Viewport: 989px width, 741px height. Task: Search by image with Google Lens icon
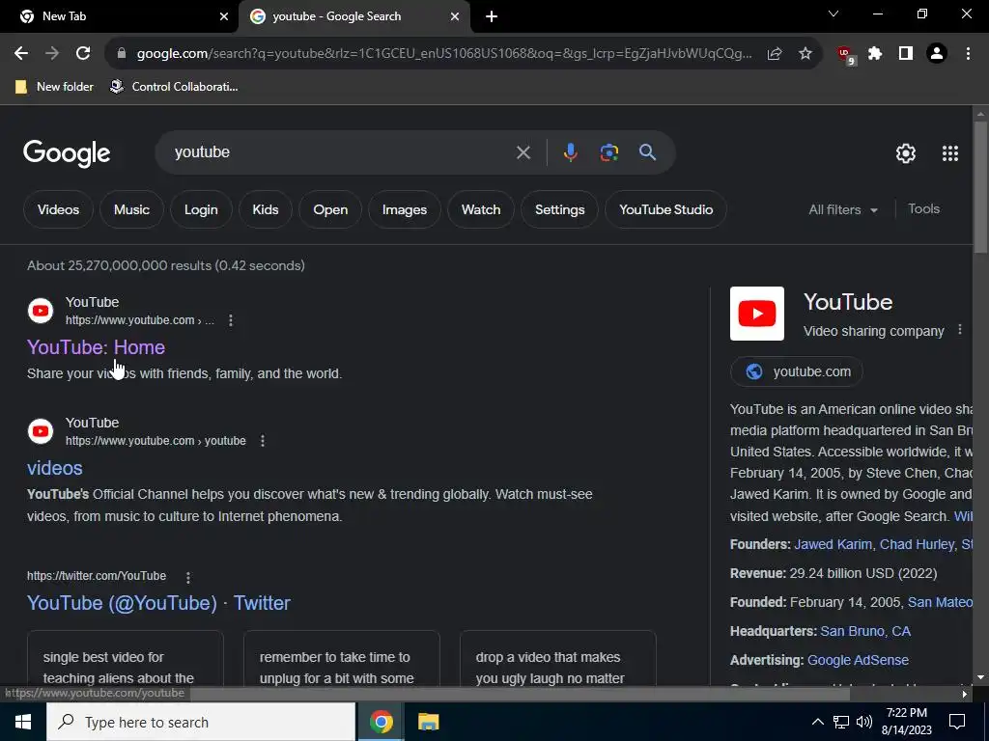tap(609, 152)
